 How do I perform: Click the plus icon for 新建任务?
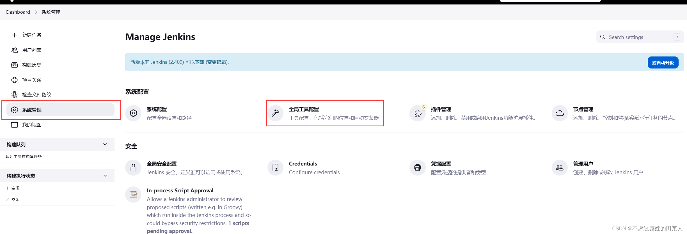coord(14,35)
